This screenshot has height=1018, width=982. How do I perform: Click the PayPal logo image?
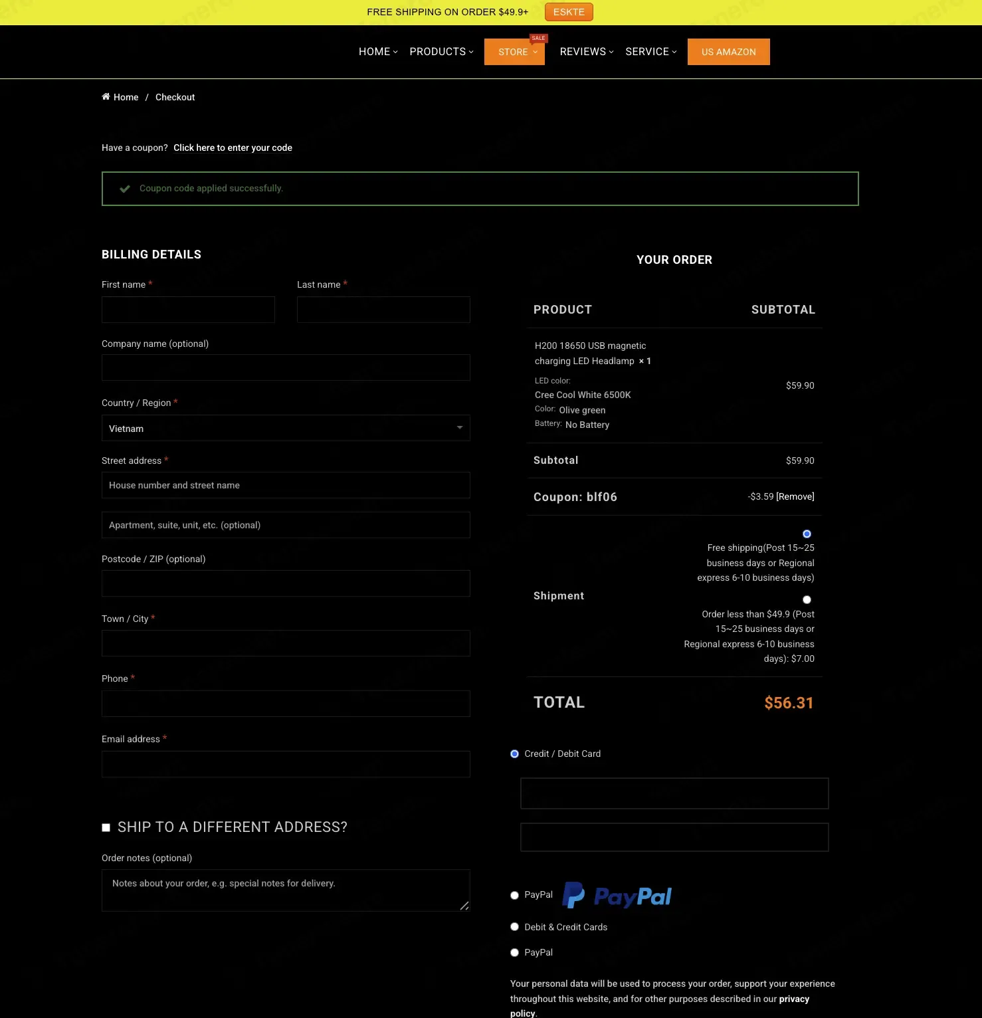(617, 896)
